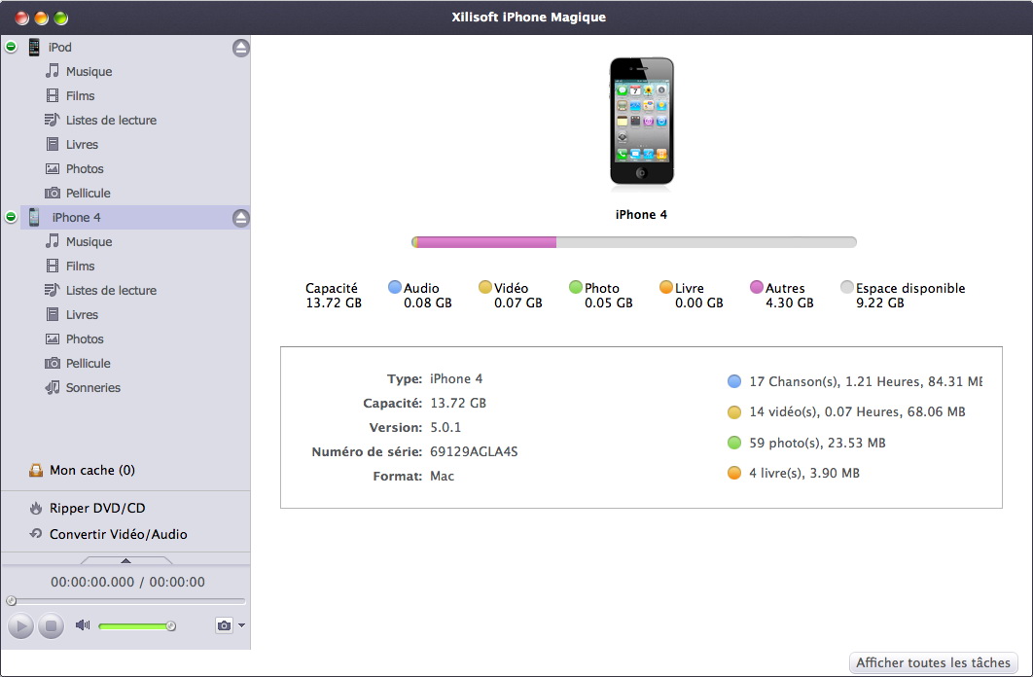Open Listes de lecture under iPhone 4
This screenshot has width=1033, height=677.
(x=100, y=291)
